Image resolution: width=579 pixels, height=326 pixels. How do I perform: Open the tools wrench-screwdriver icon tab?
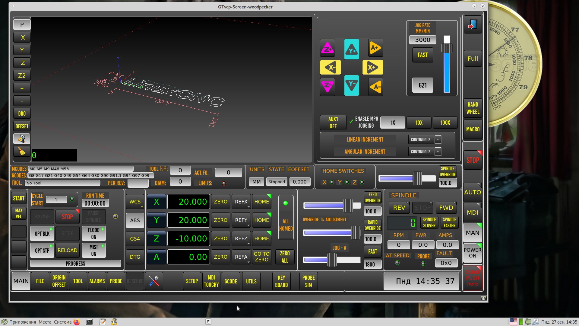click(154, 281)
